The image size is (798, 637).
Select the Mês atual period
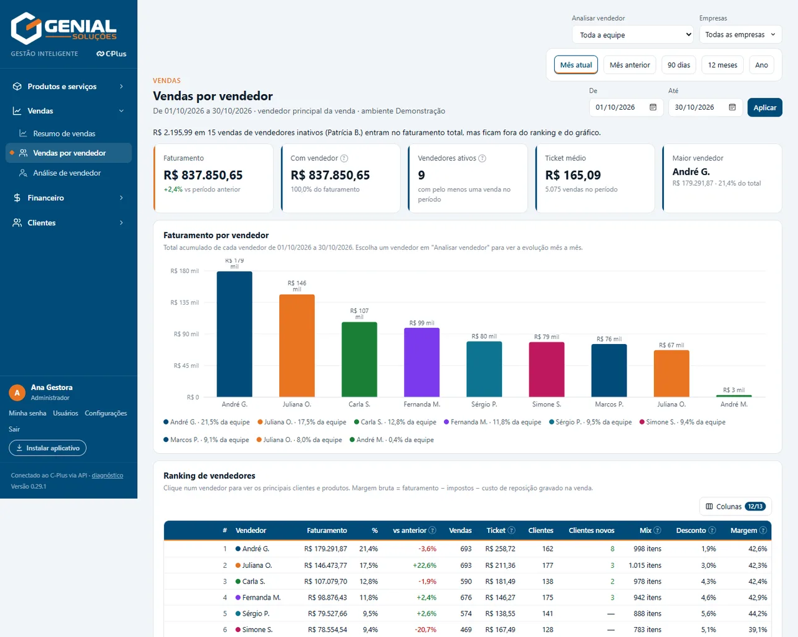(576, 65)
